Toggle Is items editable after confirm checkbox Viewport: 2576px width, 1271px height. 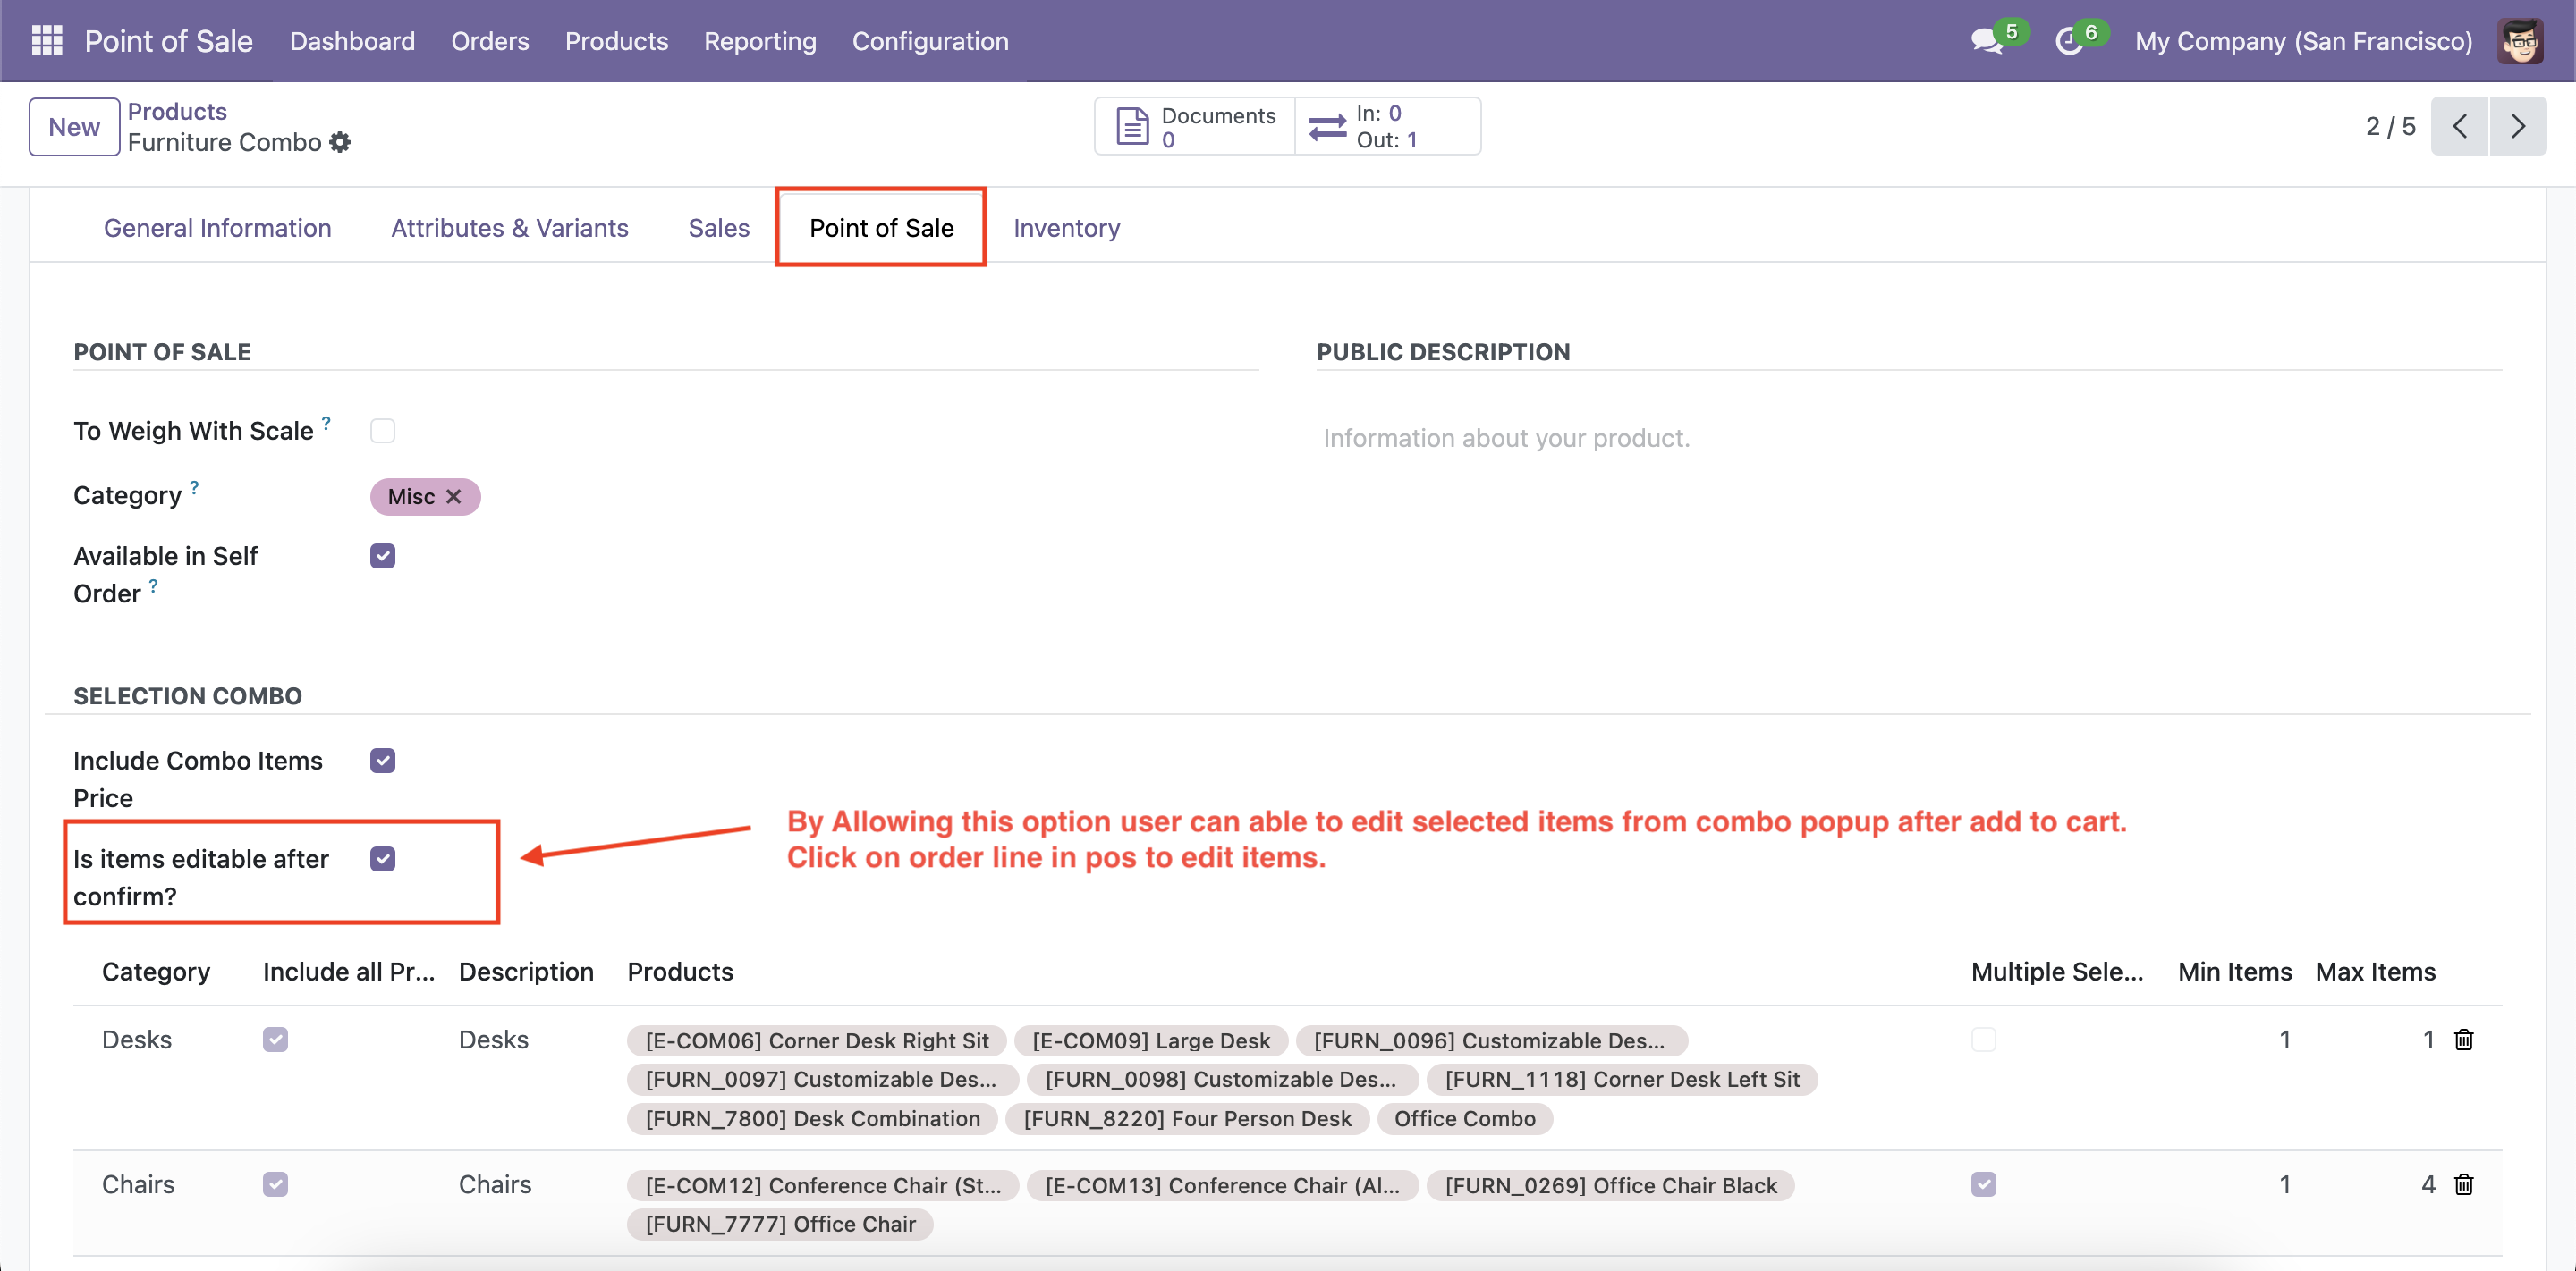(x=382, y=859)
